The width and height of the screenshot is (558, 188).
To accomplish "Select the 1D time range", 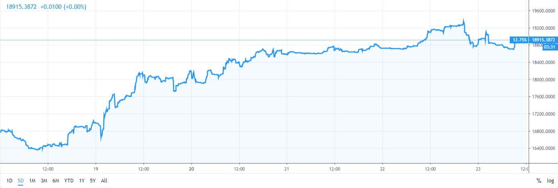I will click(9, 181).
